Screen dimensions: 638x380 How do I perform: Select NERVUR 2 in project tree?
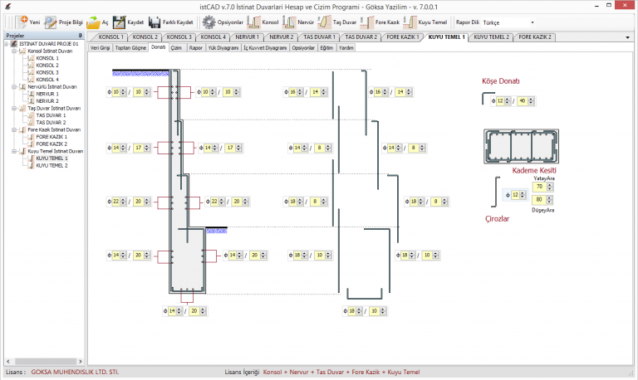tap(47, 100)
